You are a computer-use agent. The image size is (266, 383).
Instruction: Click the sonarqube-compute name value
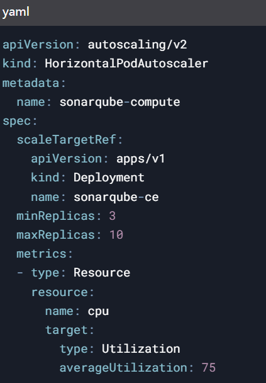[x=119, y=102]
